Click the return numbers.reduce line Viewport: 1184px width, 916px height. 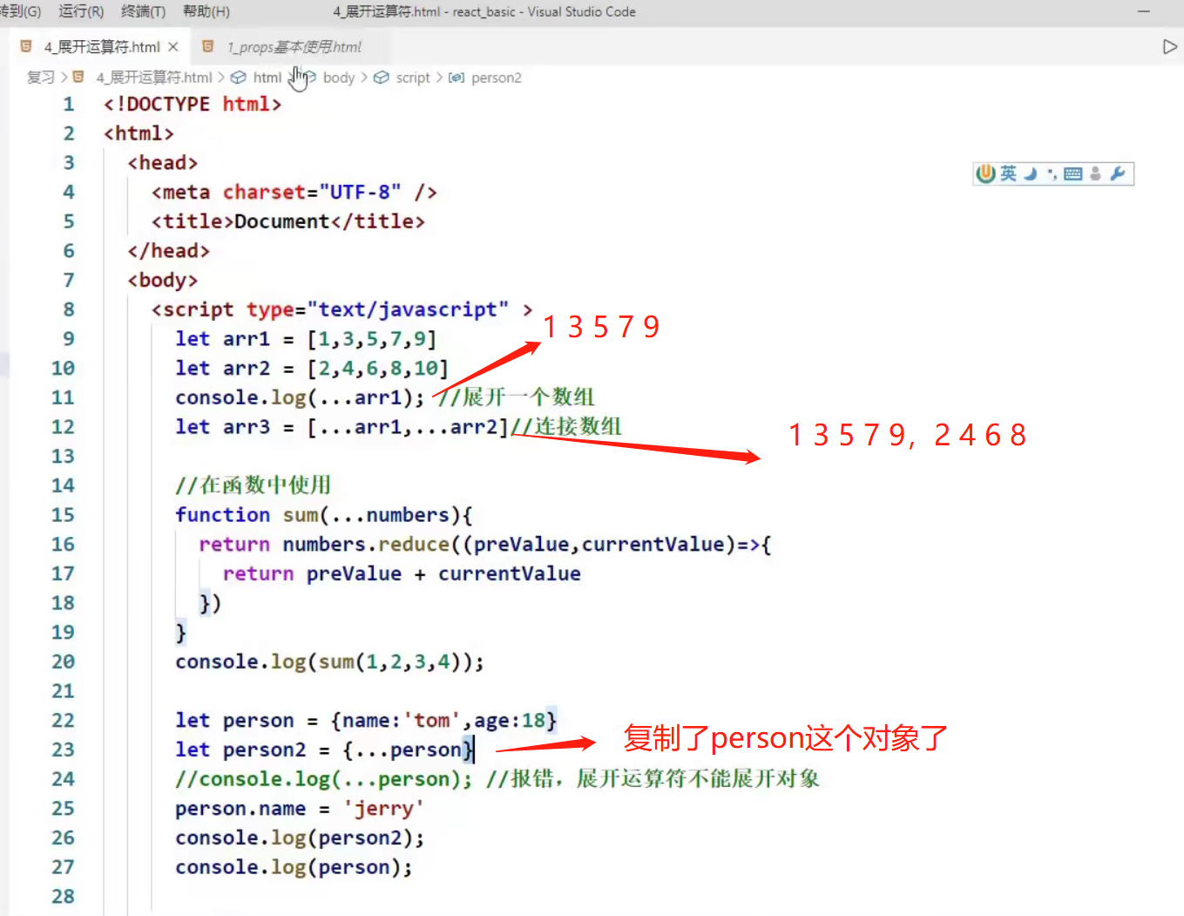485,545
